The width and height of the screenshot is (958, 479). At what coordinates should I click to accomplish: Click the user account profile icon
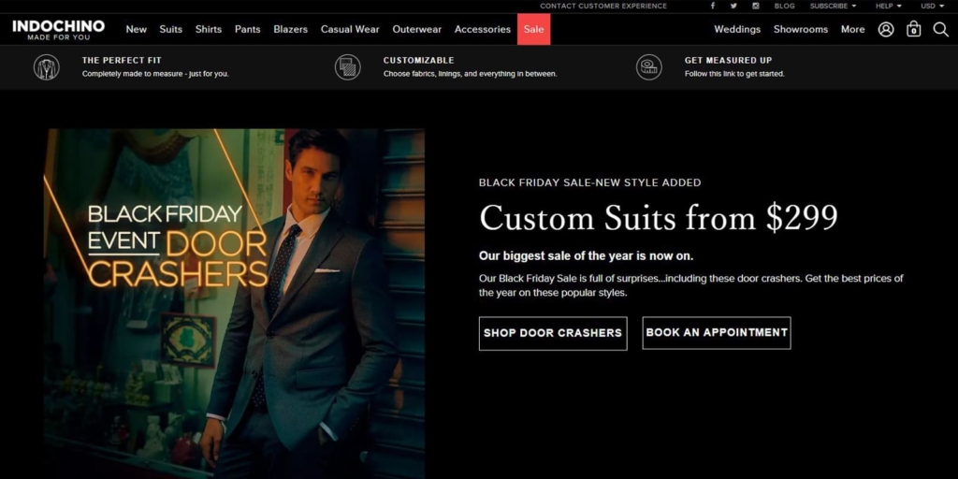pos(886,29)
